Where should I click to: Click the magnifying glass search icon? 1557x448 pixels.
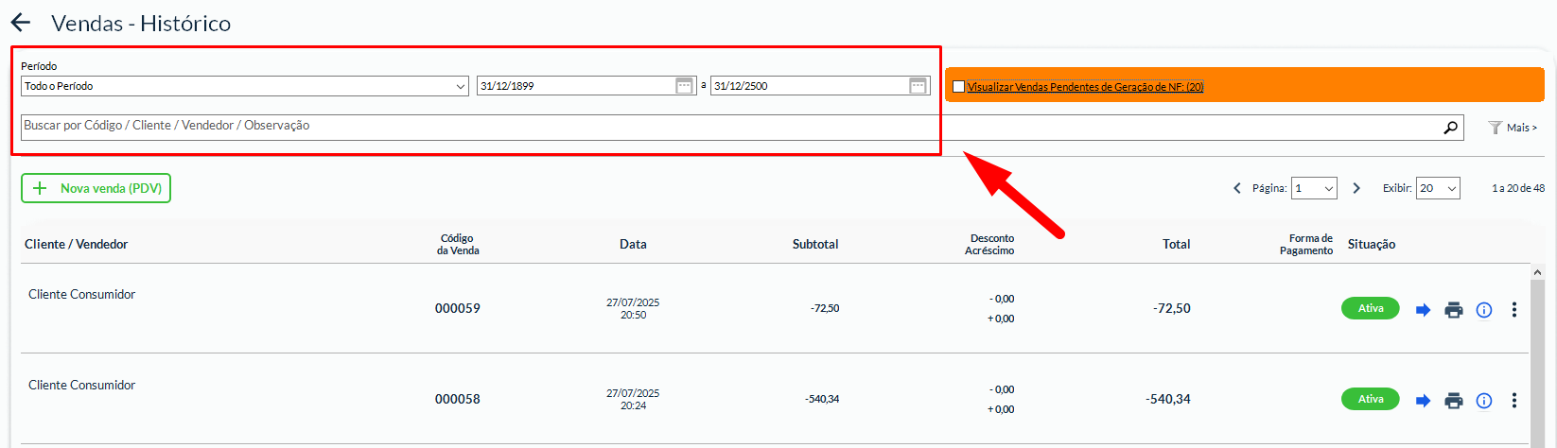(1450, 128)
